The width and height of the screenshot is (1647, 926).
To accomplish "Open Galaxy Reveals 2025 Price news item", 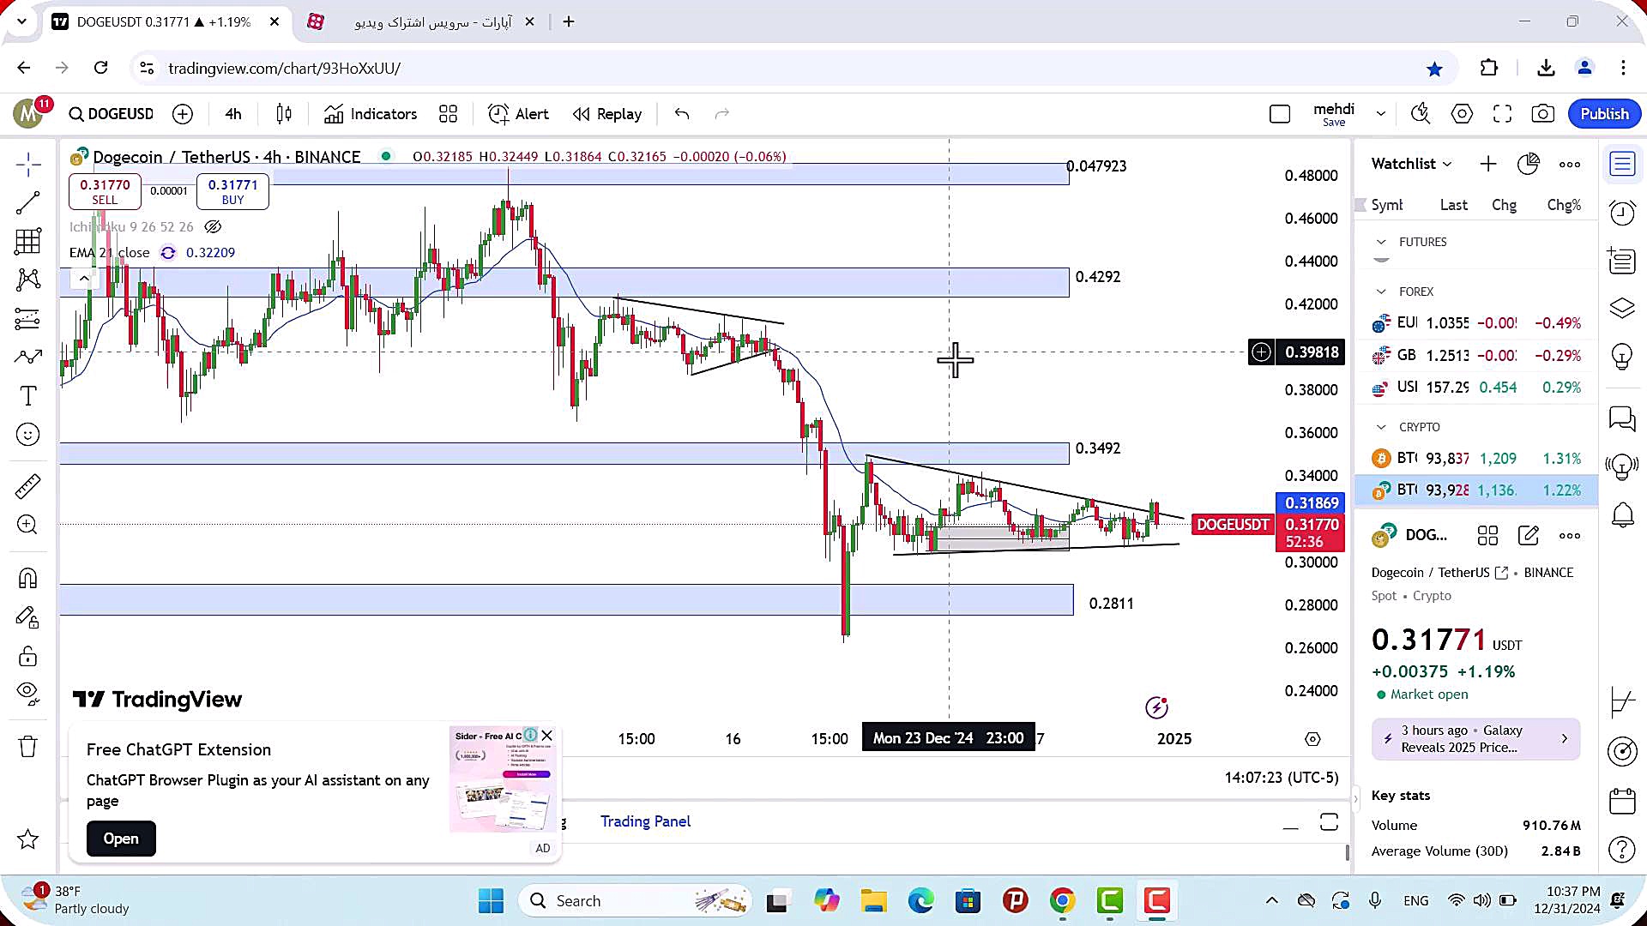I will 1475,738.
